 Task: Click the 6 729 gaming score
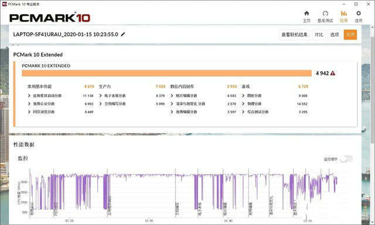(x=304, y=86)
